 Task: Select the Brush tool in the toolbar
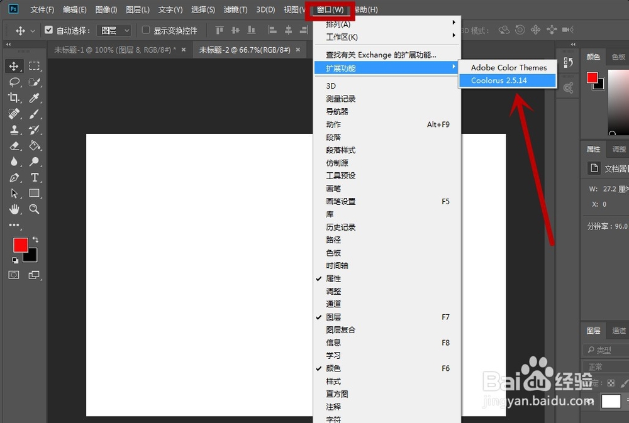tap(35, 114)
